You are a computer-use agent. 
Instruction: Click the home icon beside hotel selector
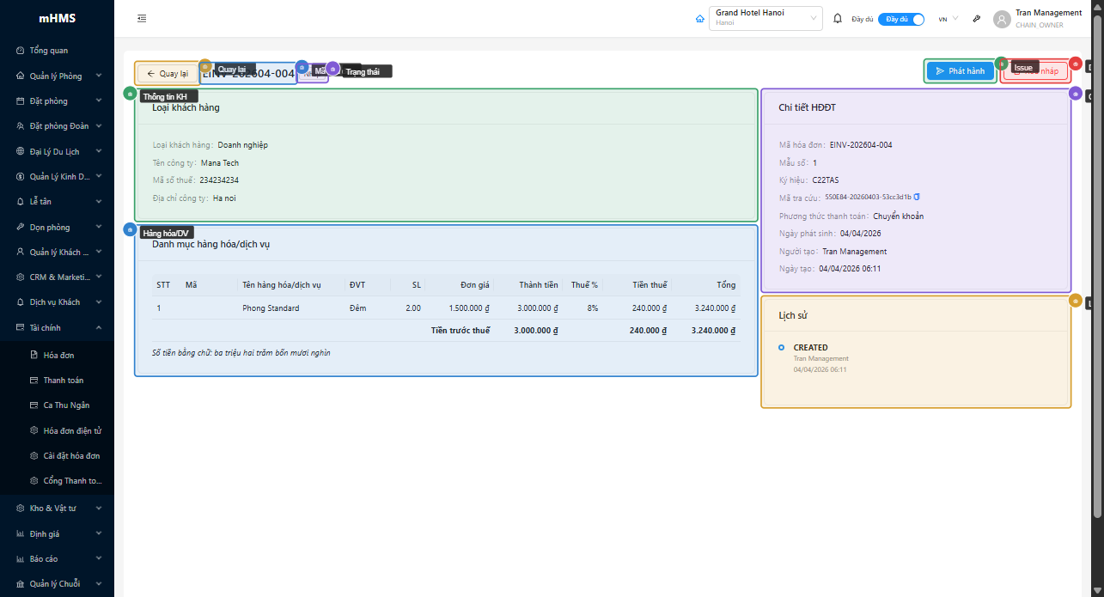[699, 19]
